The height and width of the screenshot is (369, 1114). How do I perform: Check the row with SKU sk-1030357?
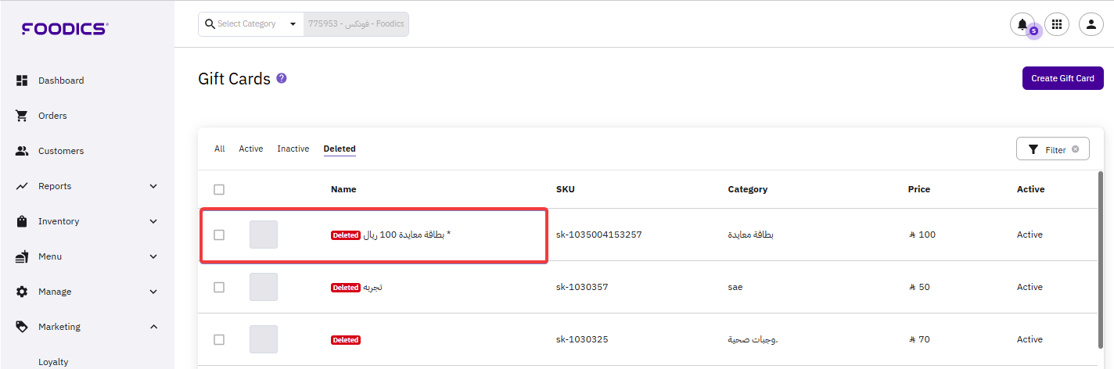coord(219,287)
